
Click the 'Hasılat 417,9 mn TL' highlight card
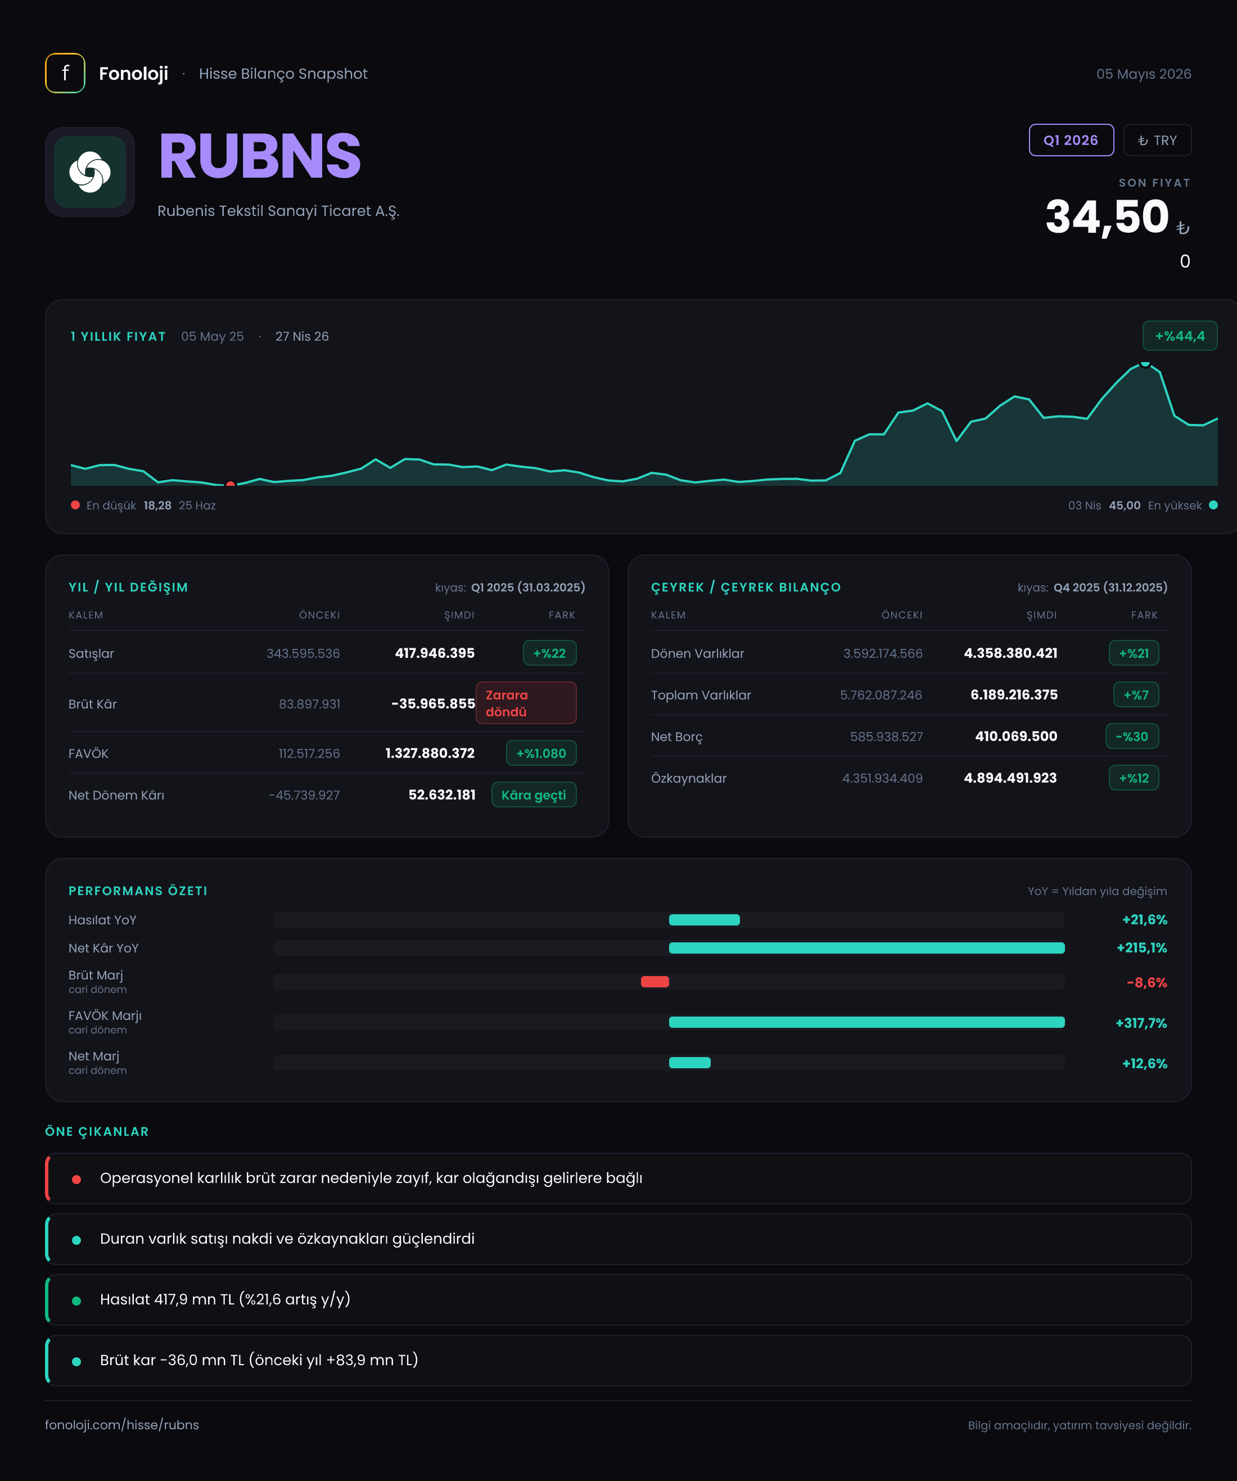[x=618, y=1300]
